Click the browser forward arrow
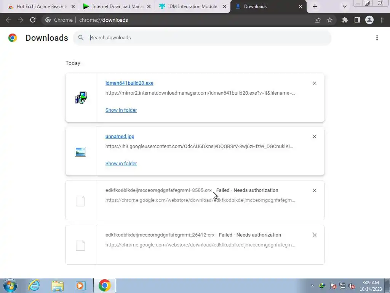Viewport: 390px width, 293px height. point(21,20)
